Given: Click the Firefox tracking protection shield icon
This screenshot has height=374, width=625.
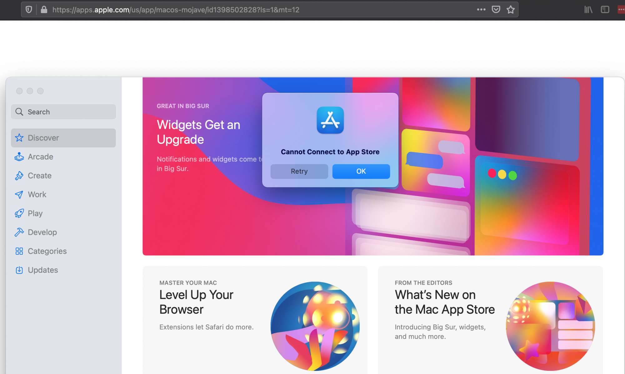Looking at the screenshot, I should pos(29,10).
